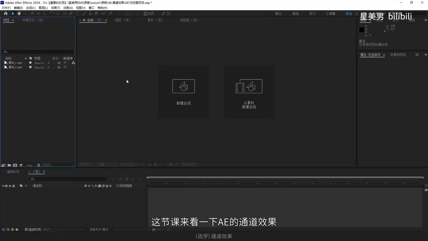Open the 效果(T) menu
This screenshot has height=241, width=428.
[x=56, y=8]
